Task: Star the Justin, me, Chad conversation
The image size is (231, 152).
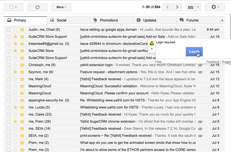Action: [15, 29]
